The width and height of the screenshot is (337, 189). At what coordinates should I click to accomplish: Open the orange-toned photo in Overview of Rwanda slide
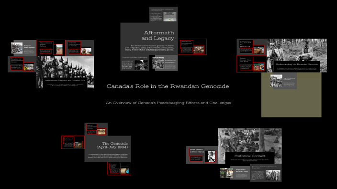click(258, 50)
